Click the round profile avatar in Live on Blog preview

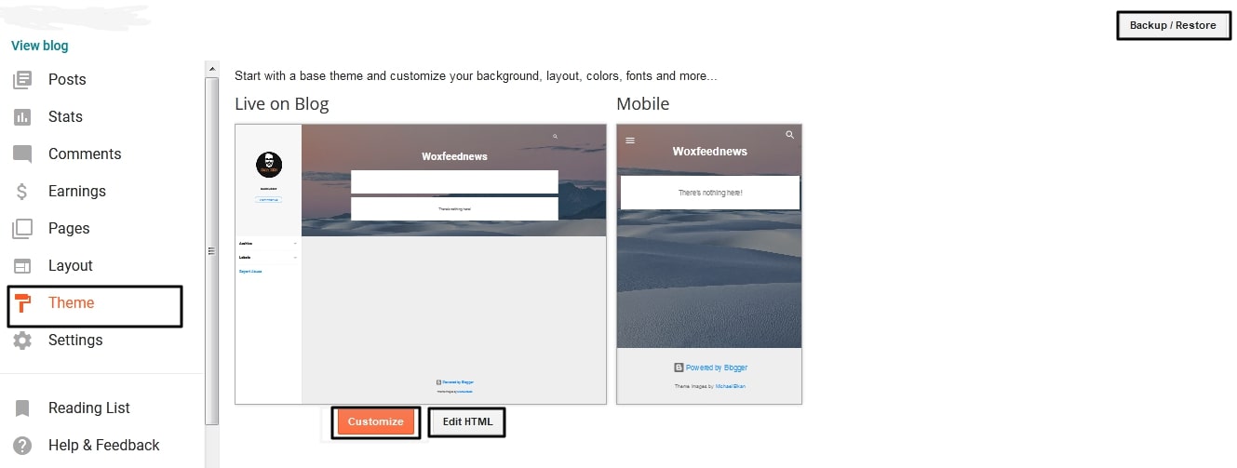268,166
